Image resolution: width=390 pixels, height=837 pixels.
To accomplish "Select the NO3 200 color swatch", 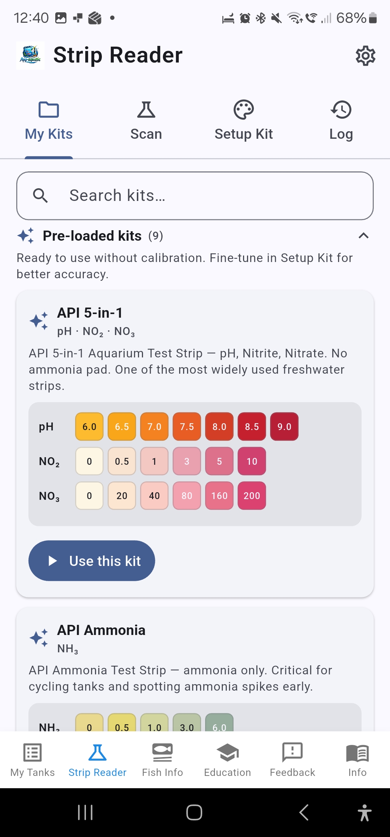I will coord(252,496).
